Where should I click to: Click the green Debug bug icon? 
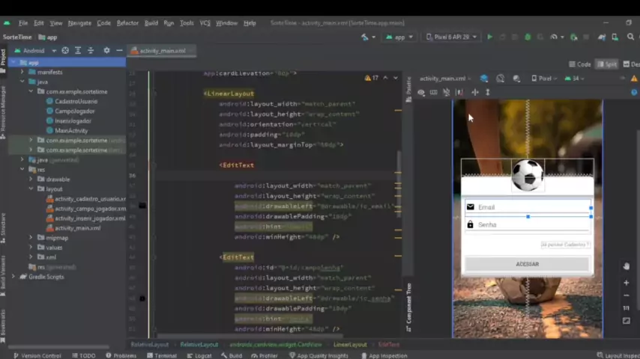click(528, 37)
